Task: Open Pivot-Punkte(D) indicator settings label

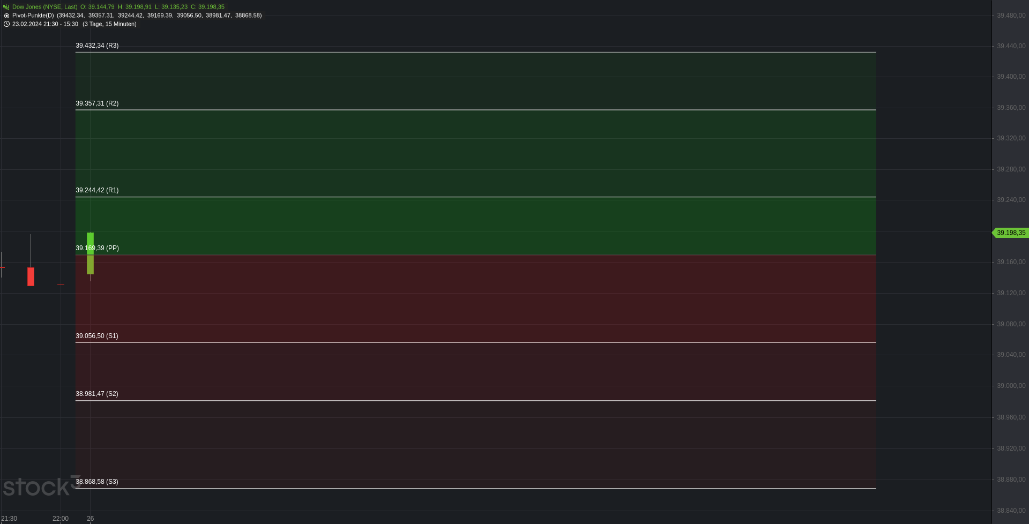Action: [33, 16]
